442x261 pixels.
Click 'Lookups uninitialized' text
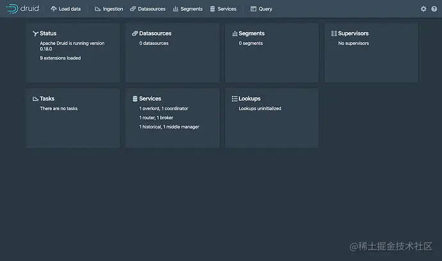pos(260,108)
